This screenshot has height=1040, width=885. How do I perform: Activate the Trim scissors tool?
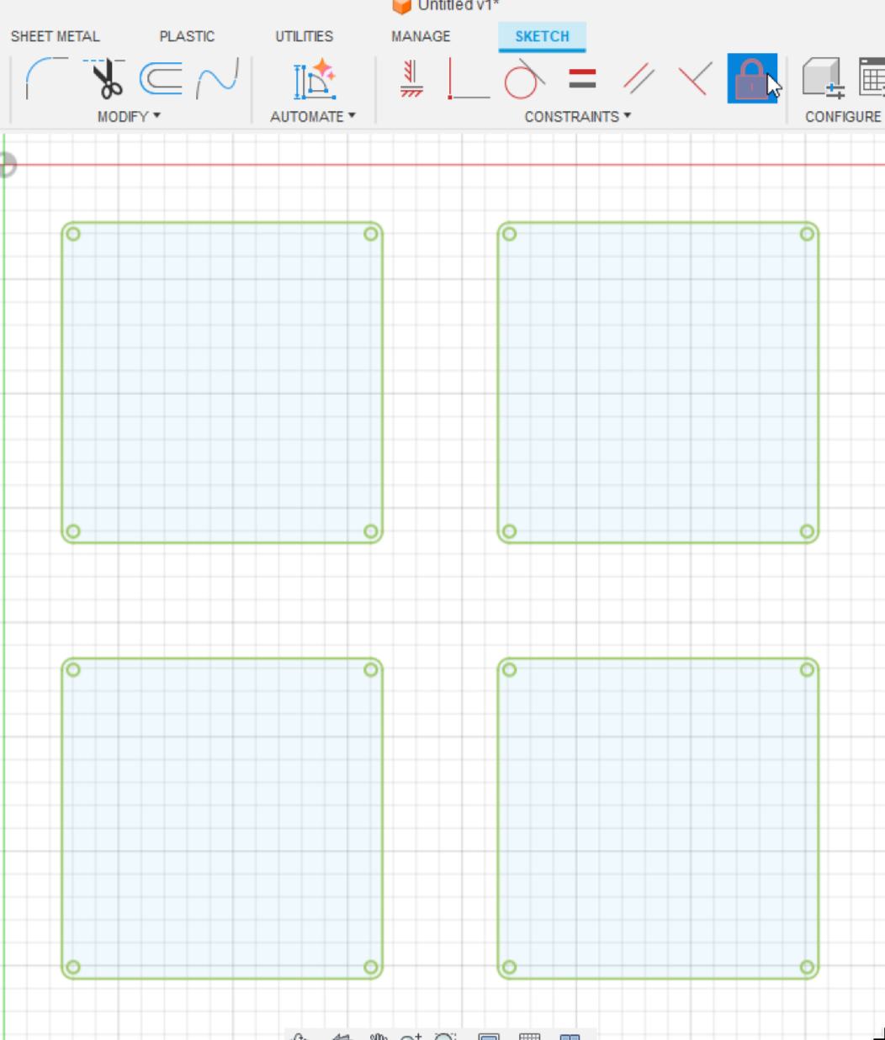[106, 79]
